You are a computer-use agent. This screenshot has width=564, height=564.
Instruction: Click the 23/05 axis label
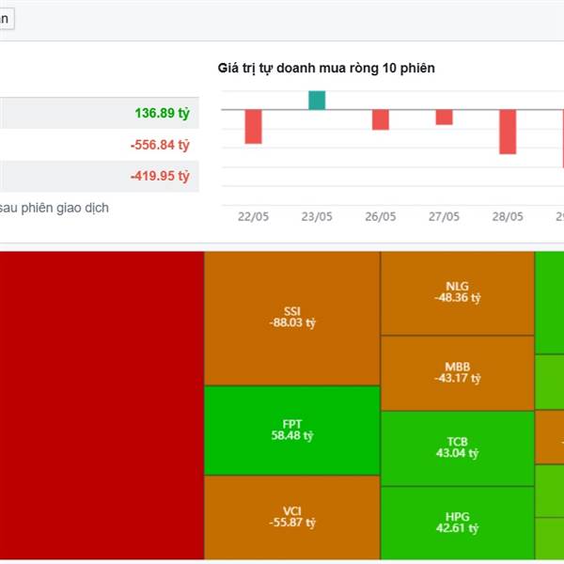tap(317, 216)
